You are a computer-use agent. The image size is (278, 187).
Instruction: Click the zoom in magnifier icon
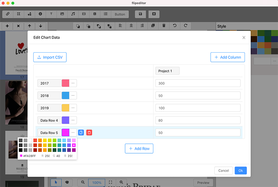pos(121,182)
